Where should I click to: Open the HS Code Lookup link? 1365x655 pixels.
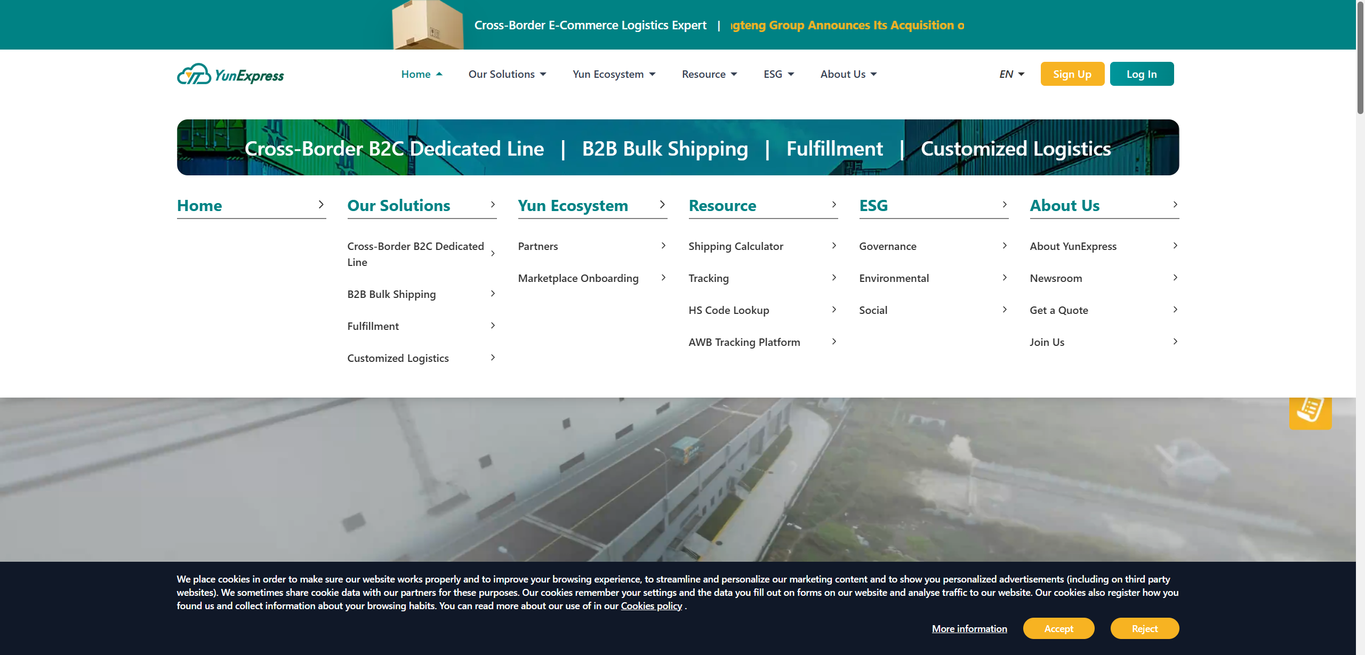click(x=729, y=310)
